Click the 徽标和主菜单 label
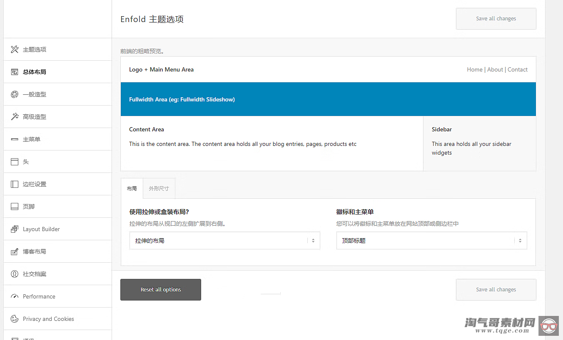This screenshot has height=340, width=563. pyautogui.click(x=355, y=212)
